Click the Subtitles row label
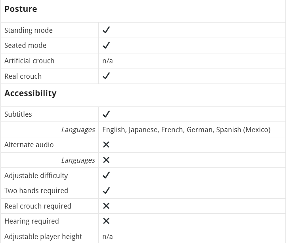 (x=18, y=114)
